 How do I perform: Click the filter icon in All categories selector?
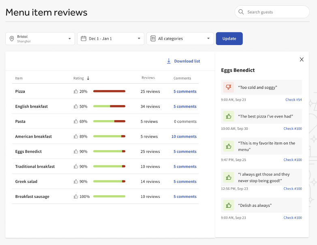point(153,39)
